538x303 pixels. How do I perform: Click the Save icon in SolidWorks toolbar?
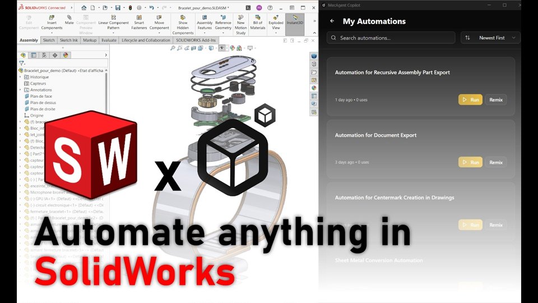click(x=118, y=7)
